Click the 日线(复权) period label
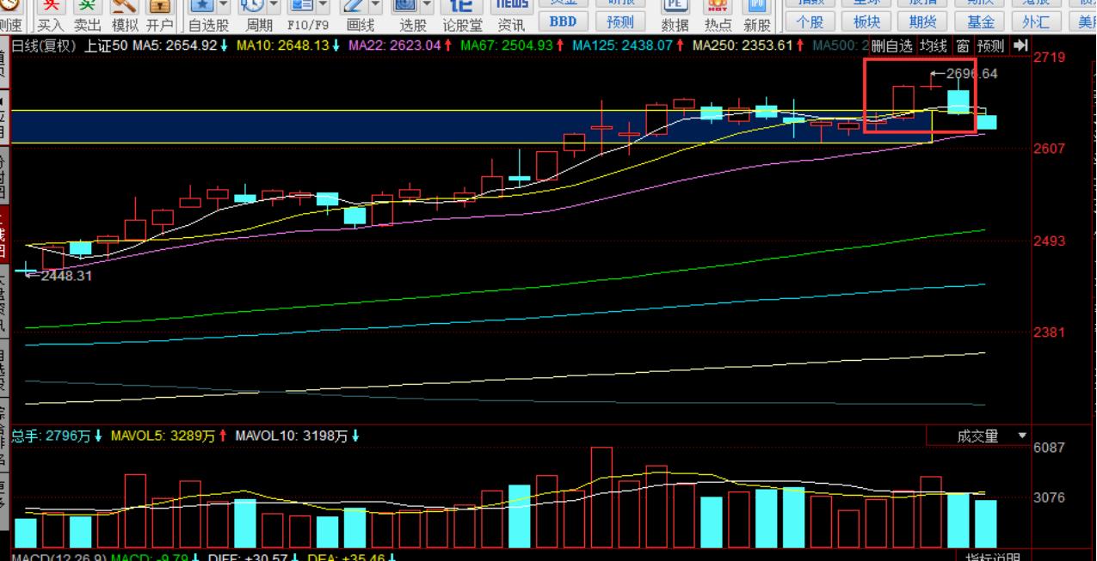 click(x=44, y=45)
